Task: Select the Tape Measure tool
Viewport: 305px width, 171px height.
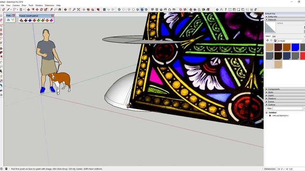Action: (x=51, y=9)
